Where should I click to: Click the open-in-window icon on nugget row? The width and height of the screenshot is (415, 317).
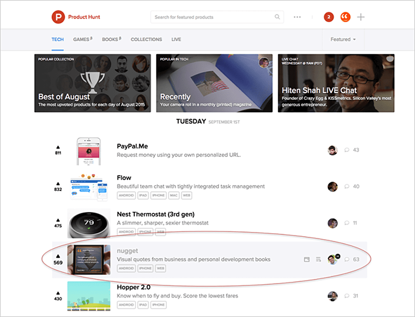[x=307, y=259]
